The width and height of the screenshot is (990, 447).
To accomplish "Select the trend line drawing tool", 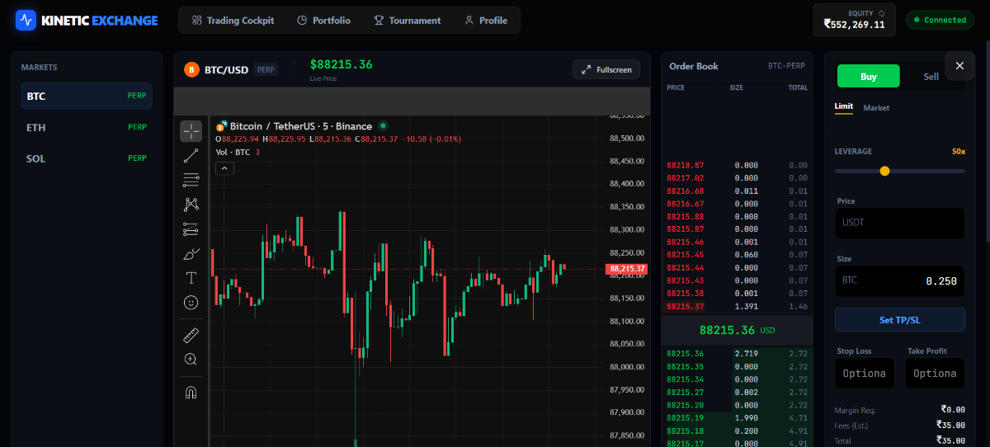I will pos(191,155).
